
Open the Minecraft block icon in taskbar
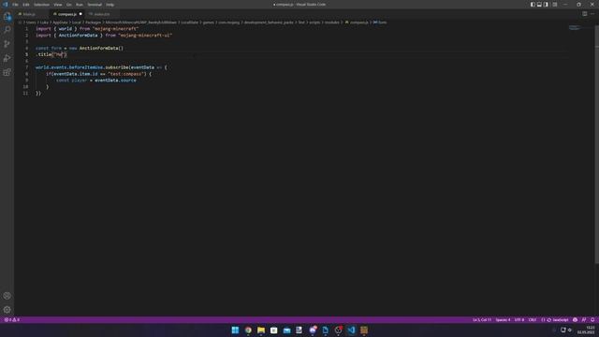pyautogui.click(x=364, y=330)
